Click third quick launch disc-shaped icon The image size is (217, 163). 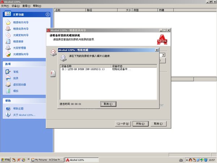pyautogui.click(x=24, y=160)
